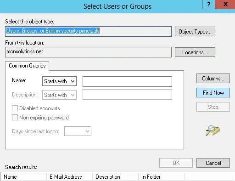Click the Columns button
The width and height of the screenshot is (235, 181).
[x=213, y=79]
